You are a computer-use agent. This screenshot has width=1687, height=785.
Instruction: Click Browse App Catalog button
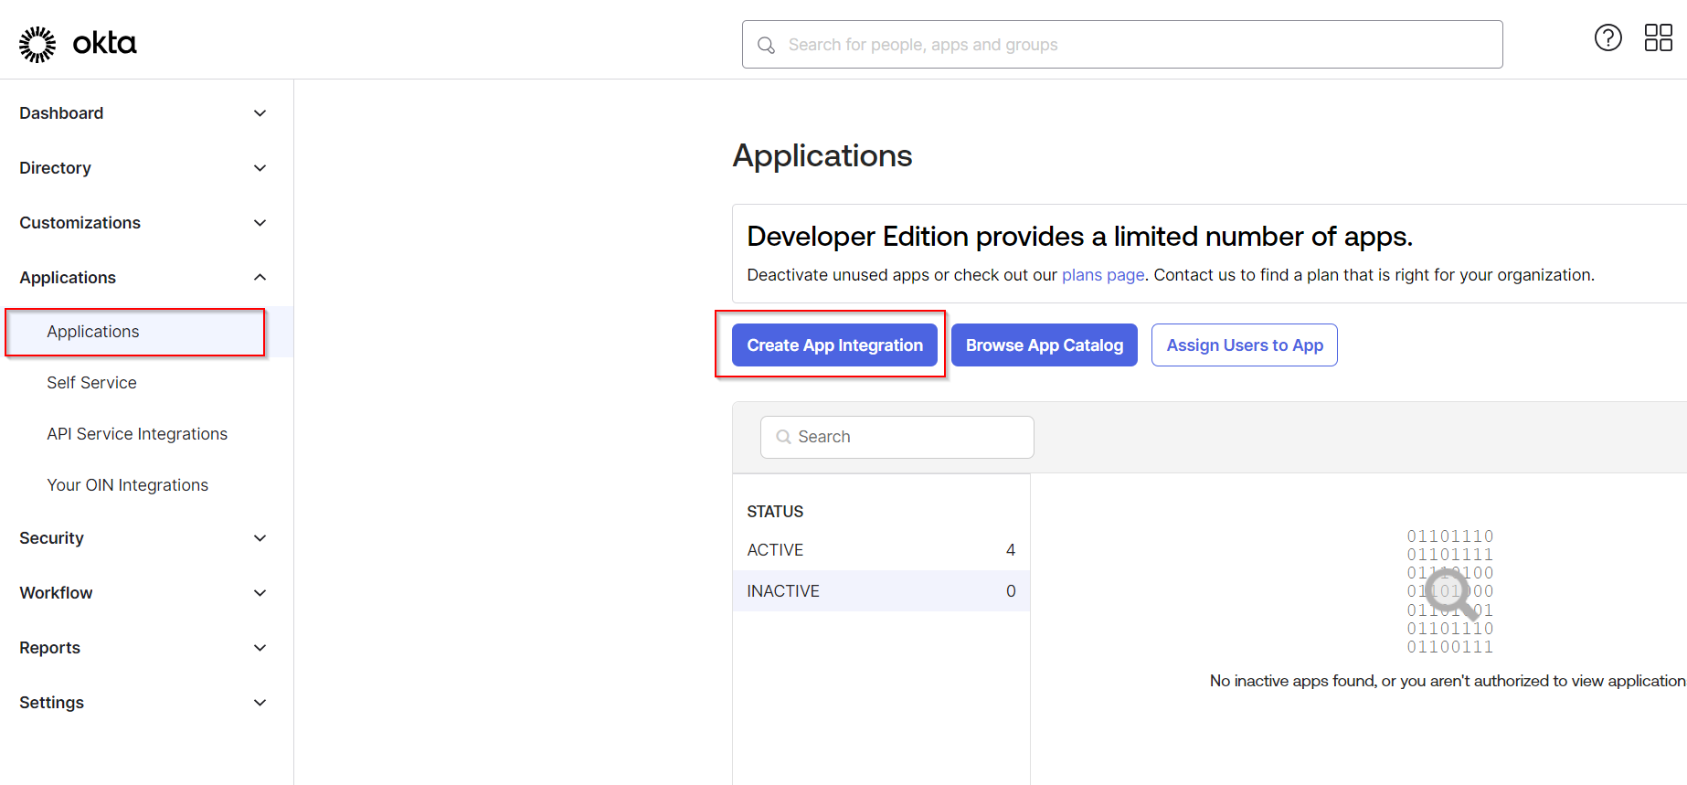(x=1044, y=345)
